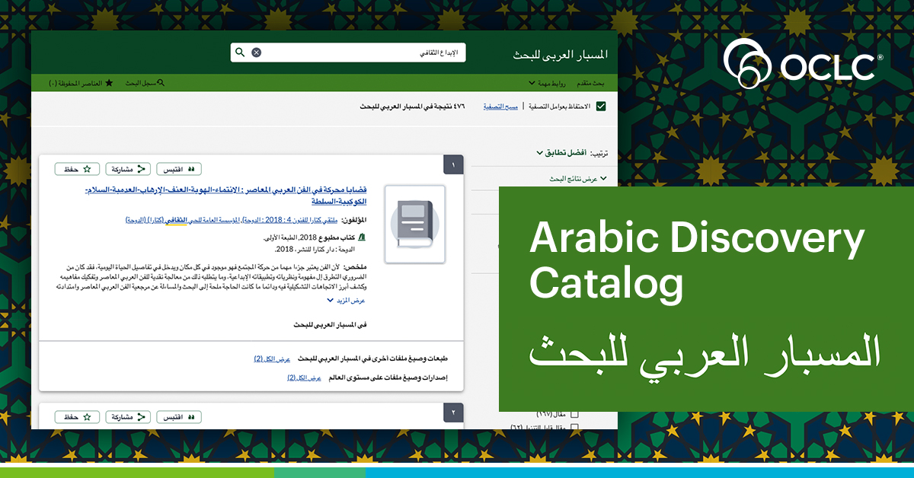Click the first result's book cover thumbnail

(x=415, y=224)
